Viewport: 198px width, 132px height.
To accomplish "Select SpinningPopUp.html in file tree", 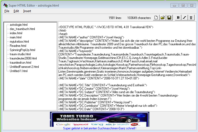I will 22,50.
